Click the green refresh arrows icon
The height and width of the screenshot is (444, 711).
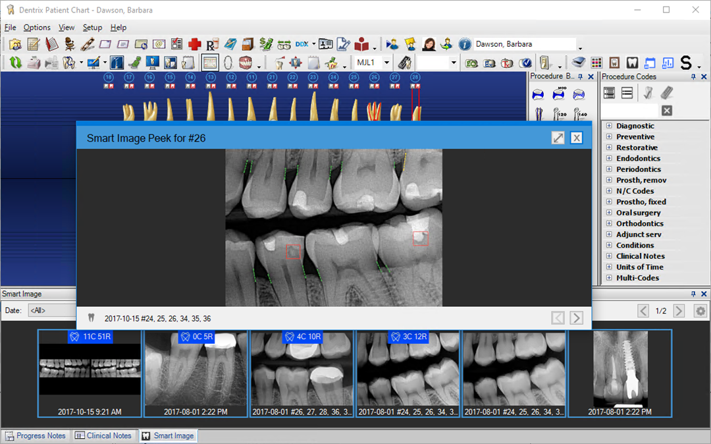click(x=14, y=62)
